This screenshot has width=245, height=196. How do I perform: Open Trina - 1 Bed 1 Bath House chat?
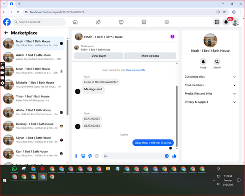[33, 98]
